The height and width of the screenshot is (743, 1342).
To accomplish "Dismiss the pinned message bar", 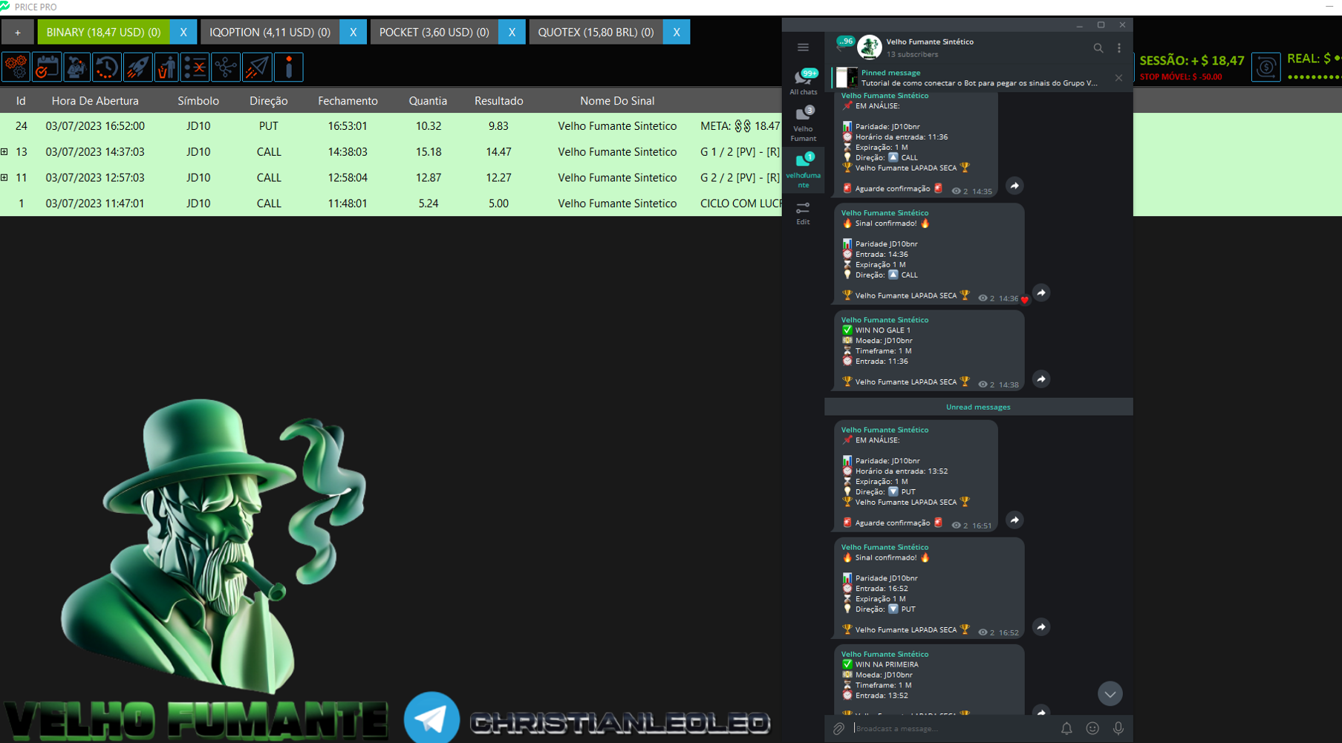I will tap(1118, 78).
